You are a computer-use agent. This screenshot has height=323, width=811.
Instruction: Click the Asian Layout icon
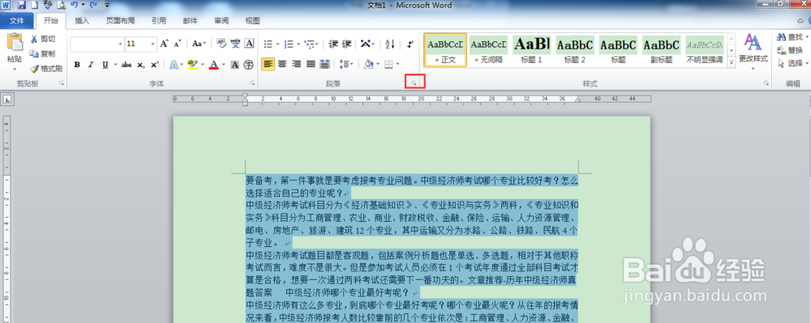(x=365, y=44)
